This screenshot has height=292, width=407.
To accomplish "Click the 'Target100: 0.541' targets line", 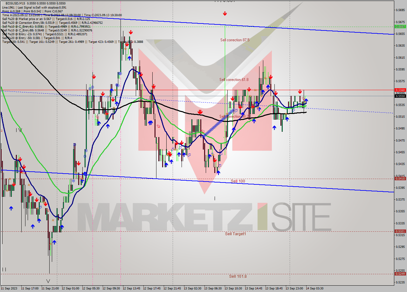I will coord(72,42).
